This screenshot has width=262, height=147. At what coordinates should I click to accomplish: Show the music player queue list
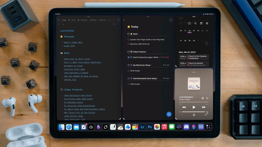pos(206,115)
